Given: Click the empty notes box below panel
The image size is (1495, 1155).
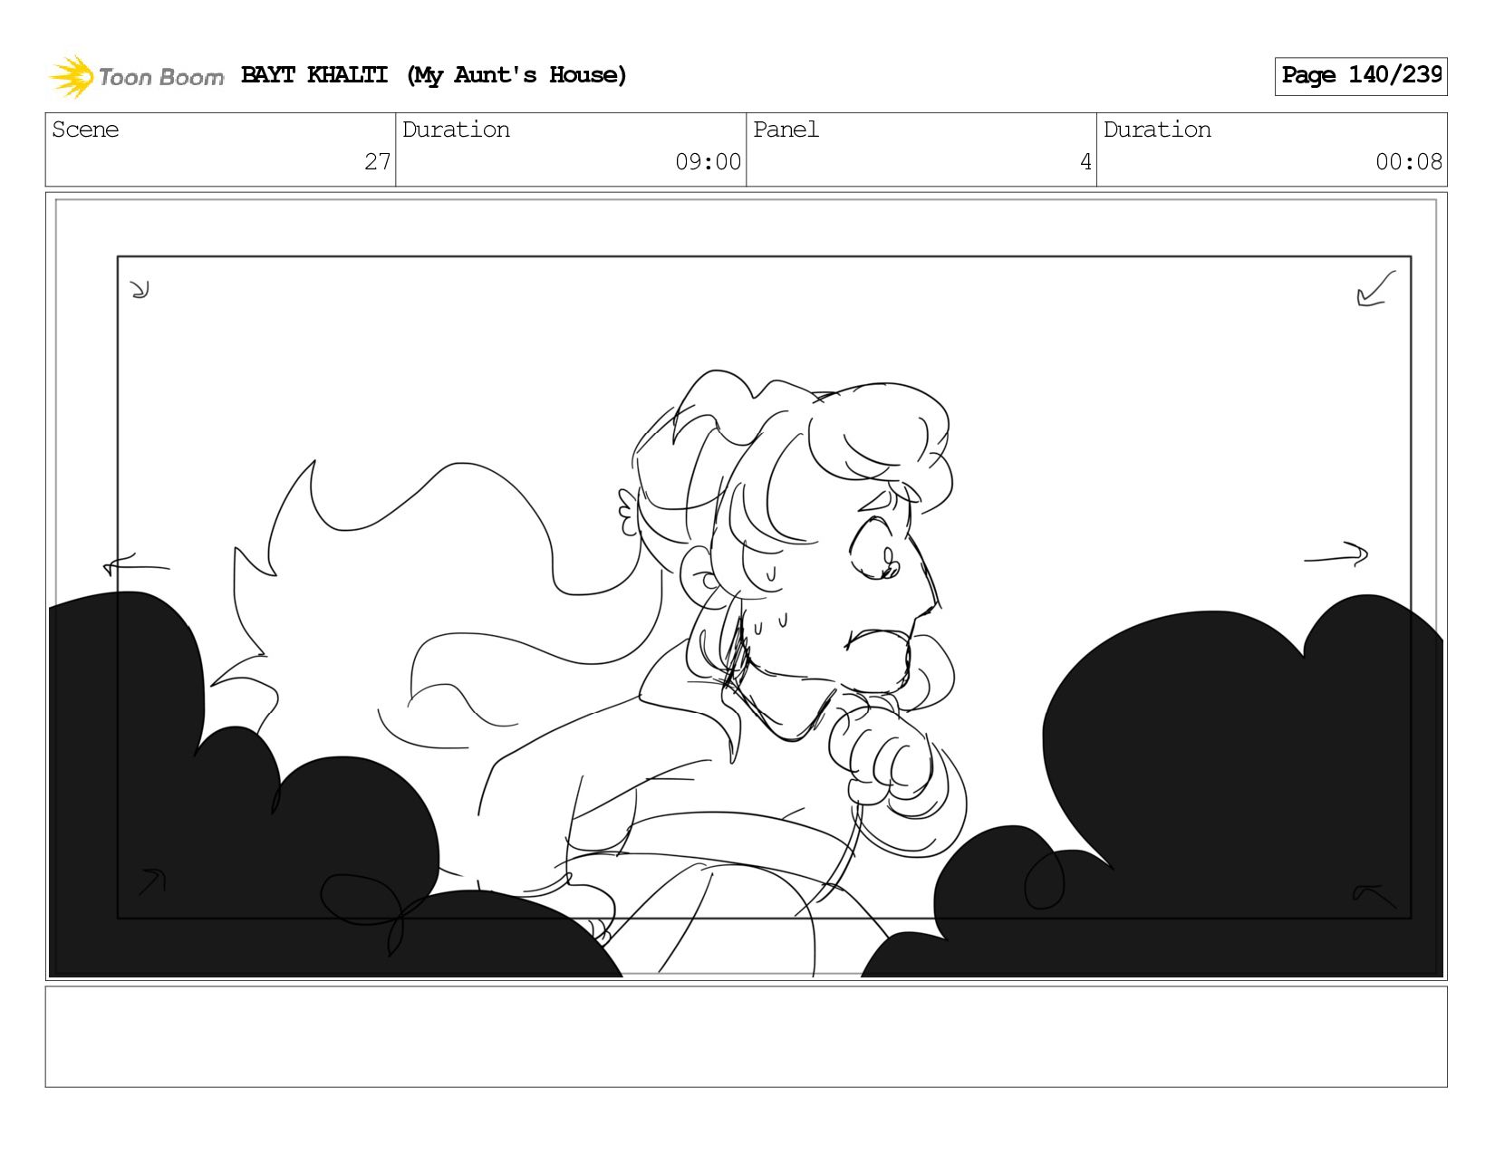Looking at the screenshot, I should [747, 1036].
